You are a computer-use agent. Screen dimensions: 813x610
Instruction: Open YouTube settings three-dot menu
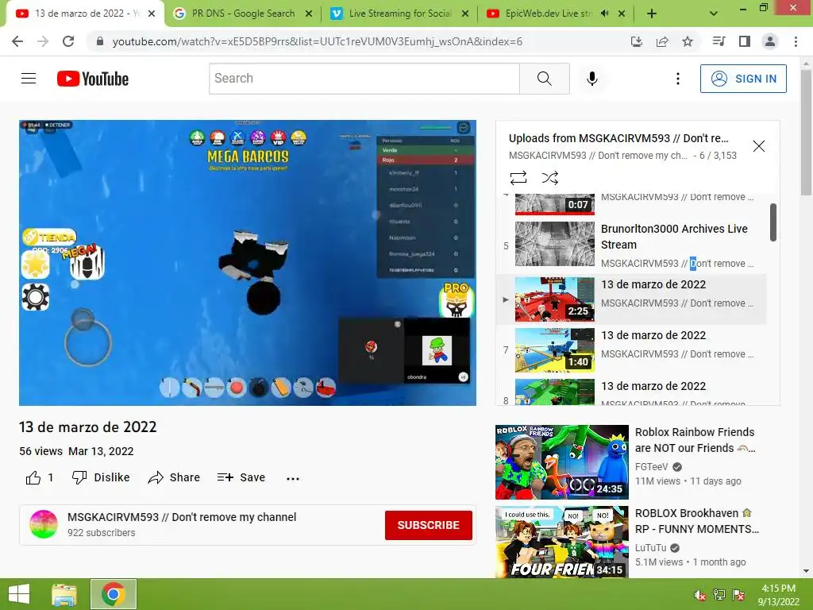point(678,79)
